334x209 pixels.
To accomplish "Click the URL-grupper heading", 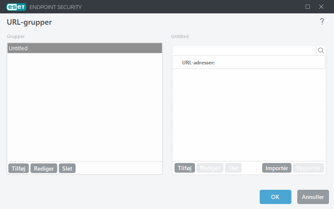I will [x=29, y=22].
